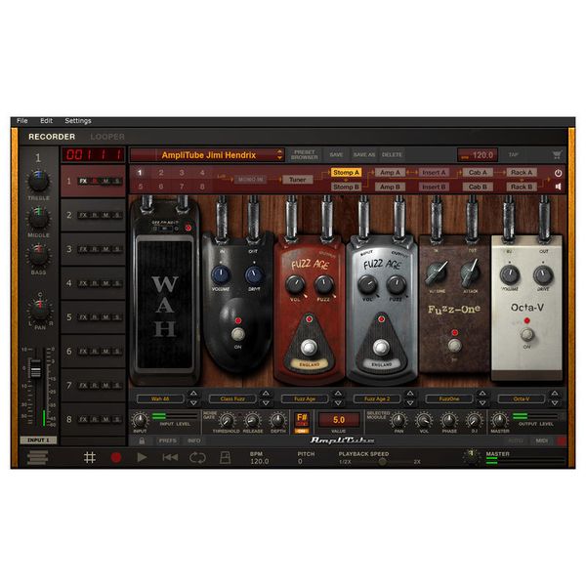
Task: Open the Wah 46 stomp selector
Action: (160, 398)
